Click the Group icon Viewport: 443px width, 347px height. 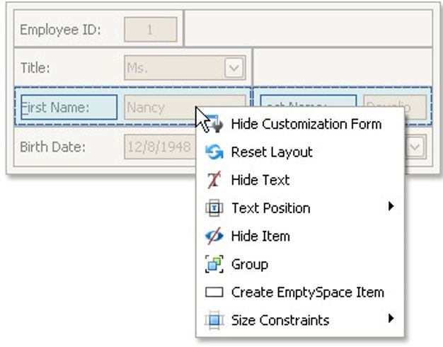click(x=214, y=264)
